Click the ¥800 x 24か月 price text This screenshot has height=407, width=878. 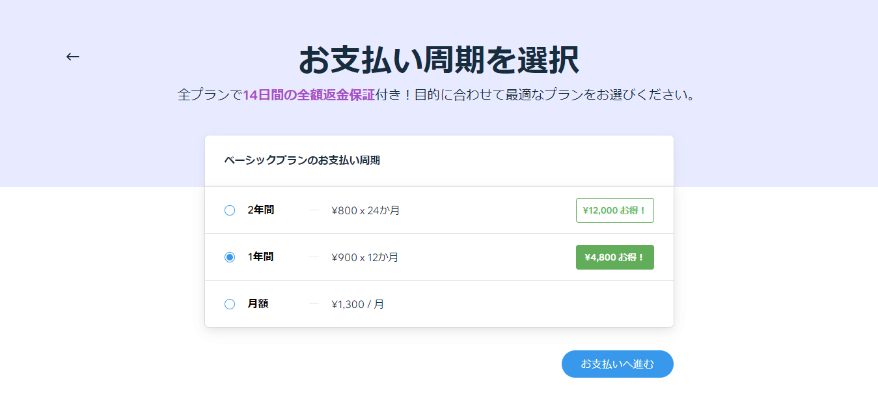[365, 210]
